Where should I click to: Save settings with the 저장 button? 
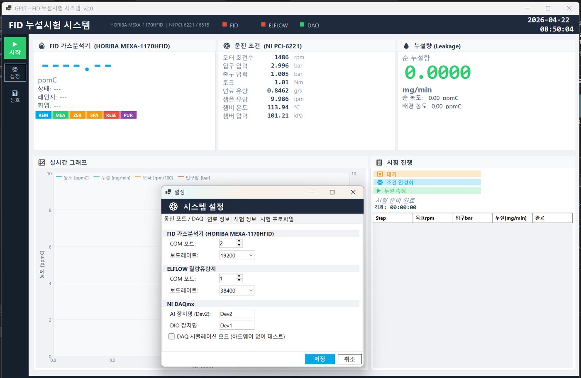[320, 359]
